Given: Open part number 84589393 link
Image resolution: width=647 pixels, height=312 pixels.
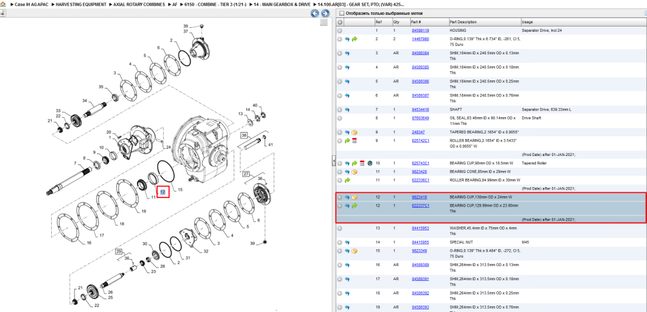Looking at the screenshot, I should click(420, 307).
